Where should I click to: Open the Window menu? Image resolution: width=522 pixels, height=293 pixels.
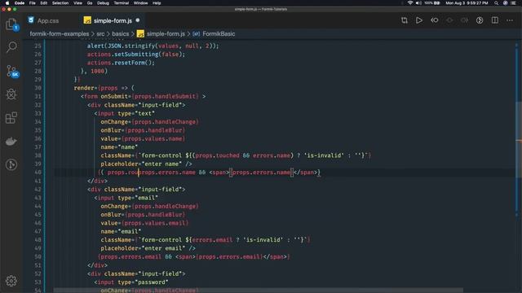click(x=140, y=3)
